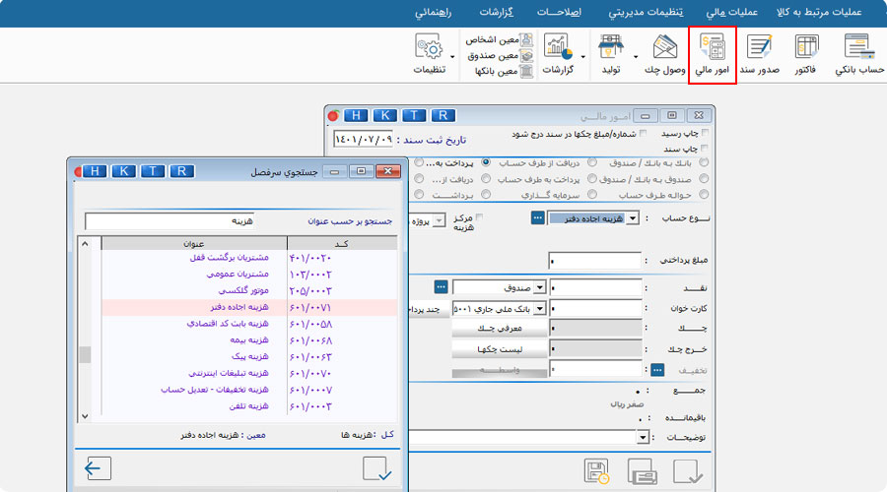
Task: Click the blue ellipsis button beside نوع حساب
Action: pyautogui.click(x=537, y=217)
